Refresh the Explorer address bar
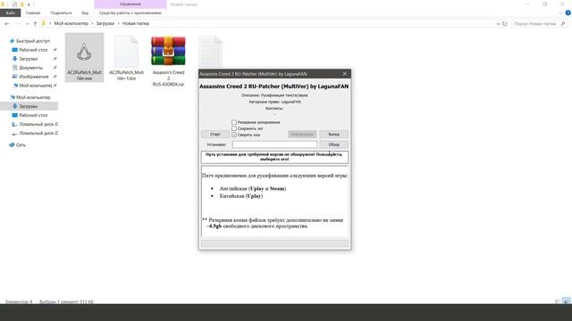The image size is (572, 321). pyautogui.click(x=504, y=24)
